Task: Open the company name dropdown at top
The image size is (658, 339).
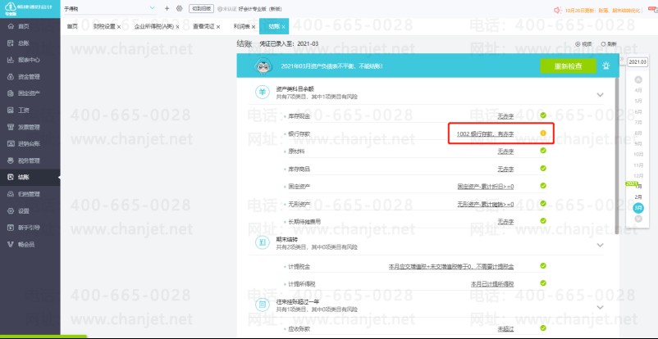Action: tap(152, 8)
